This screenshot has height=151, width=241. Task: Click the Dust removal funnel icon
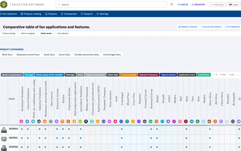51,121
